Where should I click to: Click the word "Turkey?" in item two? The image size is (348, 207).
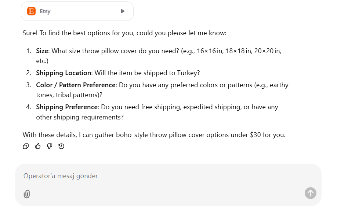(x=188, y=73)
